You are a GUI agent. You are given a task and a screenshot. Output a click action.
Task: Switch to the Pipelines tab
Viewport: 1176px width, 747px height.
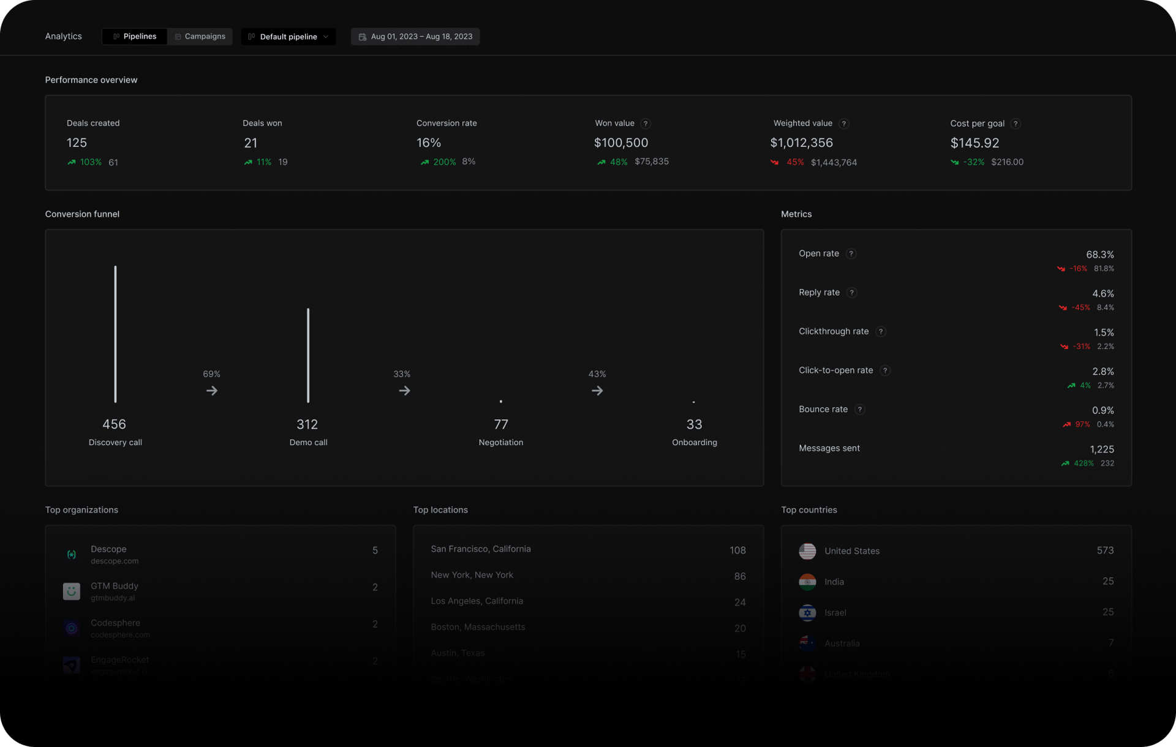134,37
